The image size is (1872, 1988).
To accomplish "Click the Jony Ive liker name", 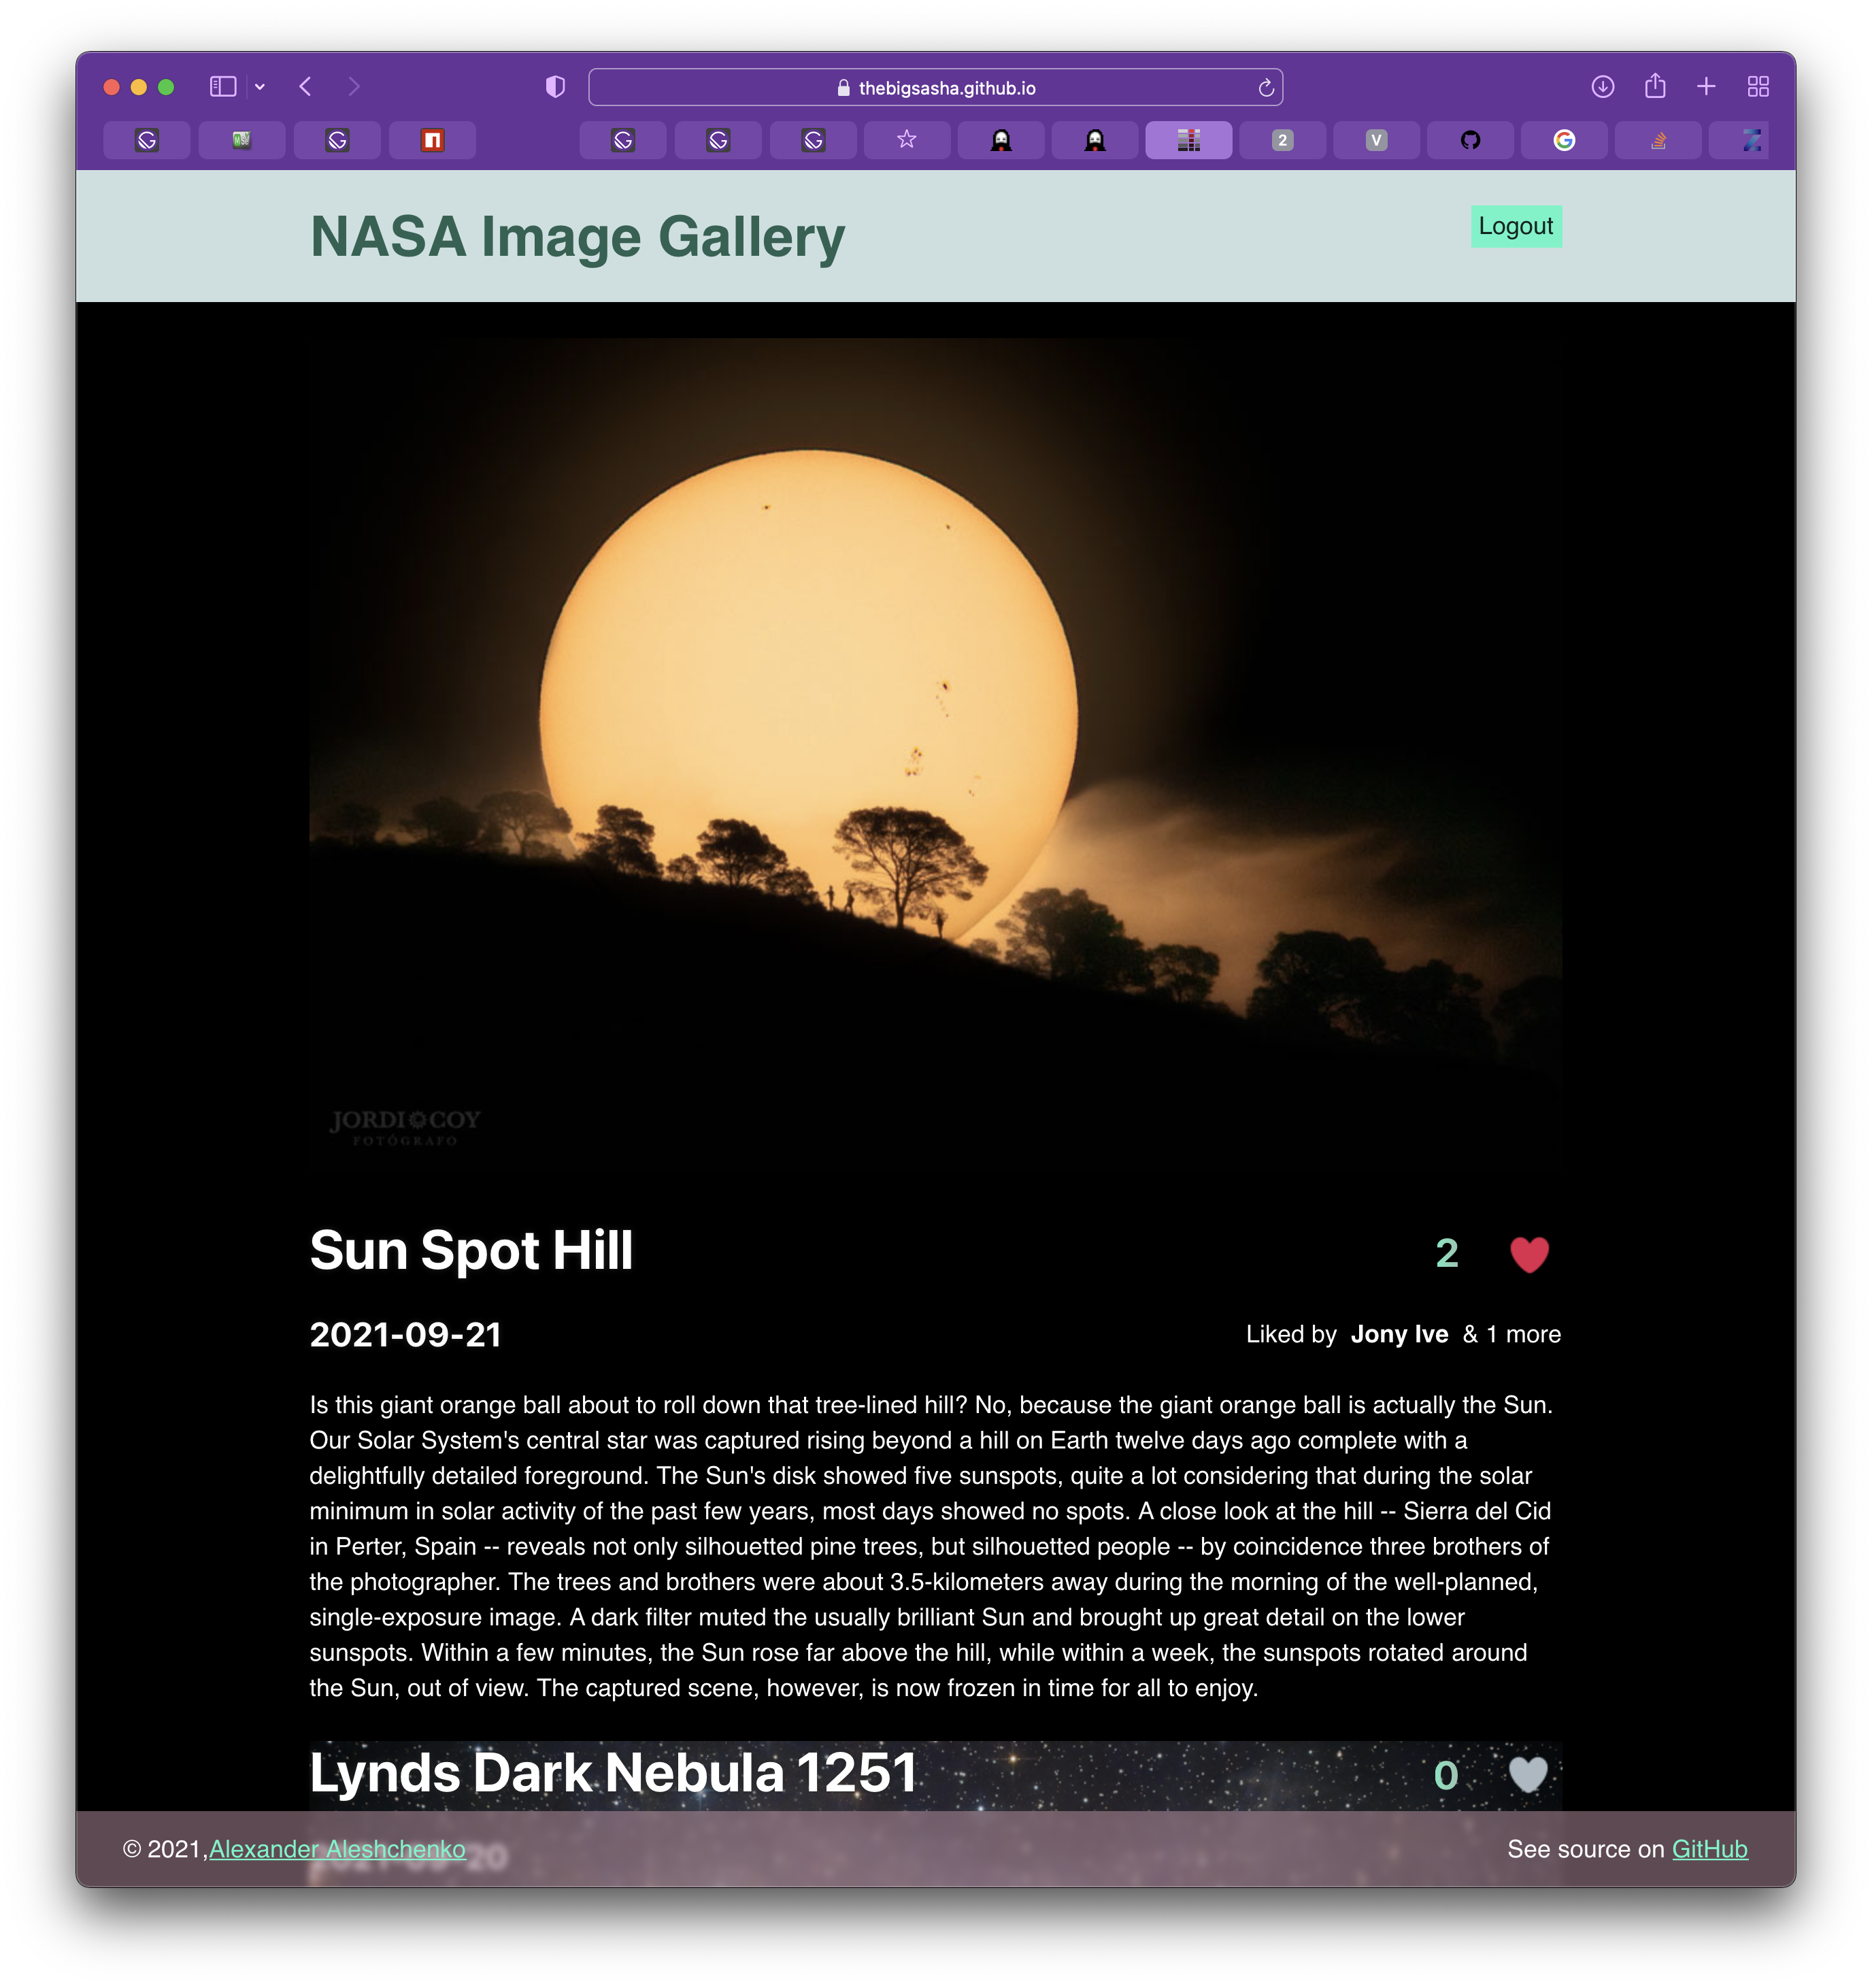I will [1398, 1334].
